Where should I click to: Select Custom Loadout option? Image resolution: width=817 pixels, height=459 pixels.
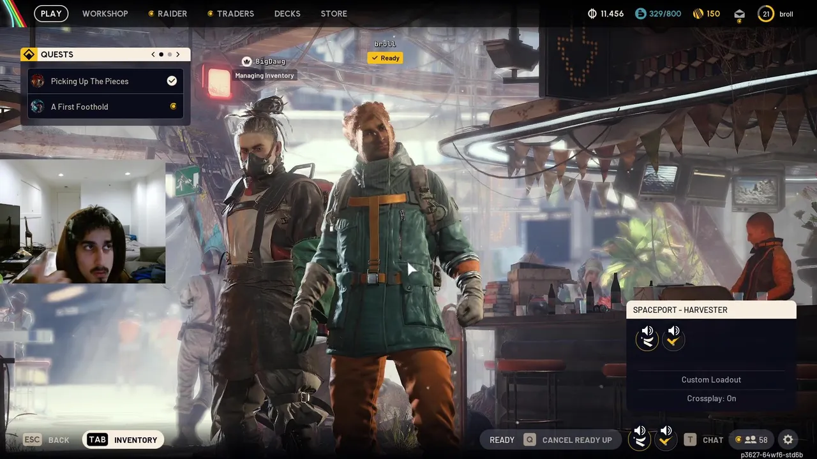pyautogui.click(x=711, y=379)
